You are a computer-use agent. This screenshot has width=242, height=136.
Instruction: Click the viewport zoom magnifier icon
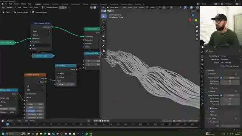click(197, 27)
